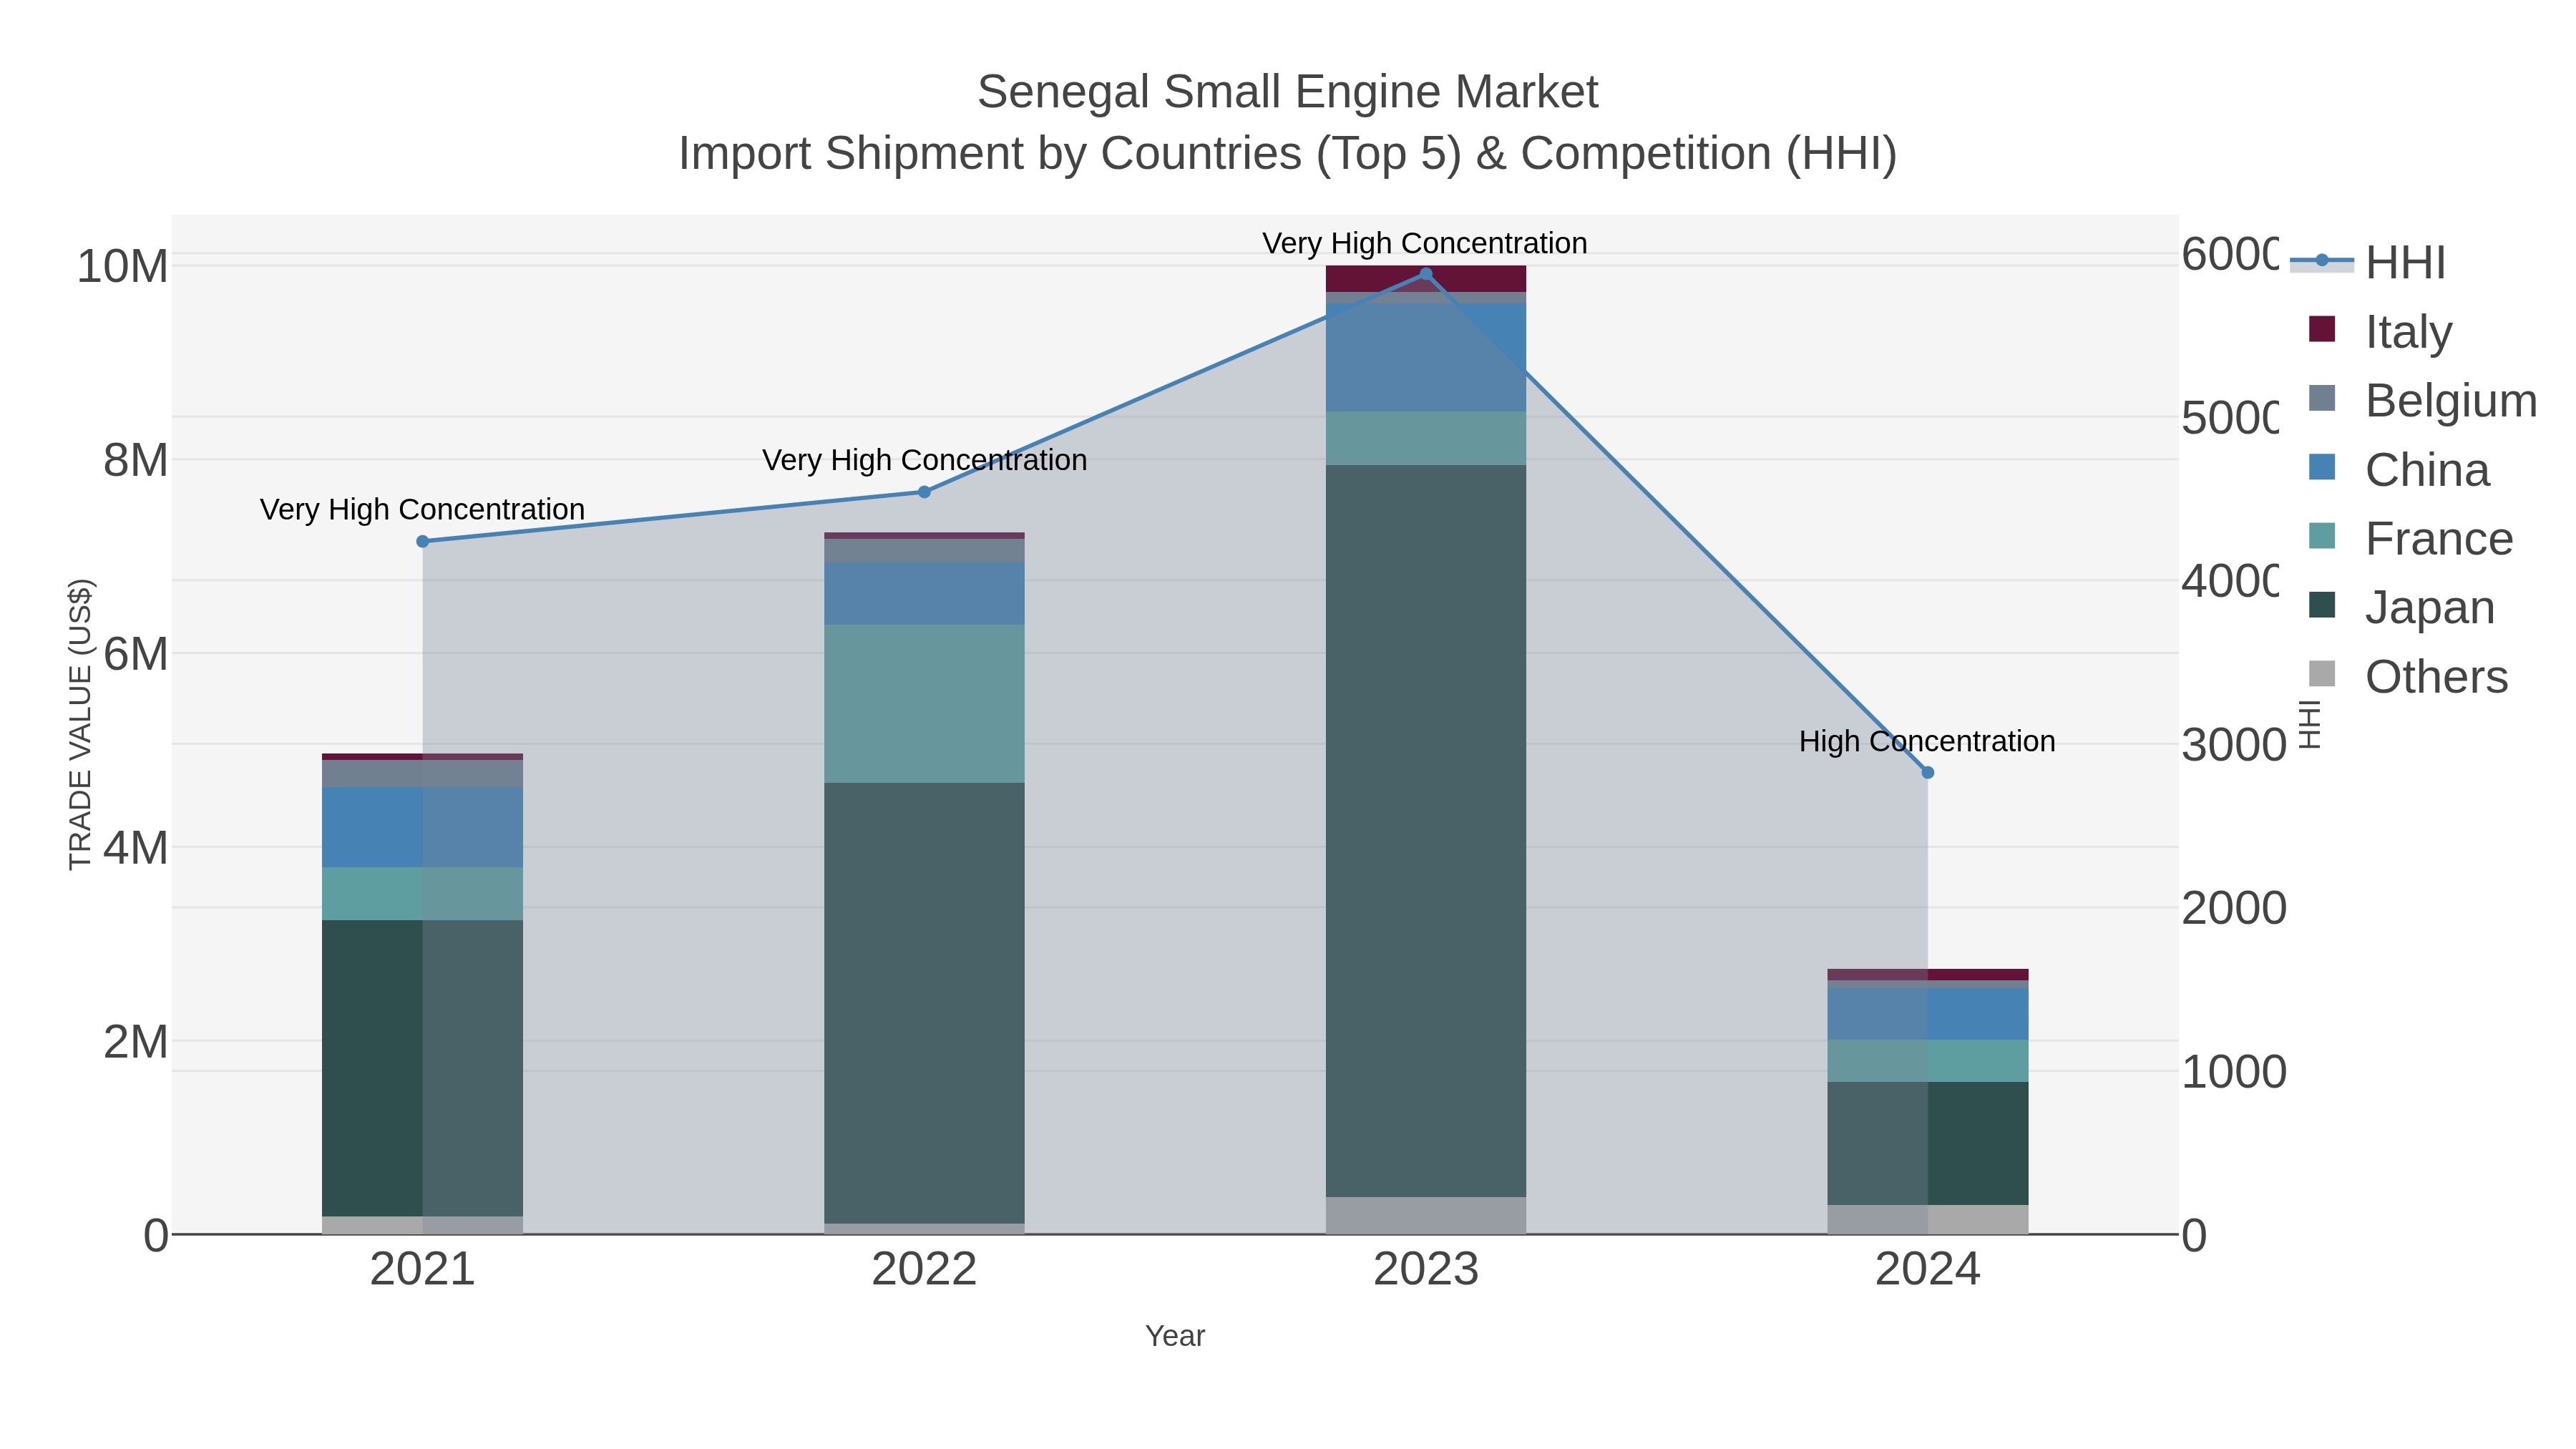The width and height of the screenshot is (2576, 1449).
Task: Click the 'Very High Concentration' annotation above 2023
Action: click(1425, 243)
